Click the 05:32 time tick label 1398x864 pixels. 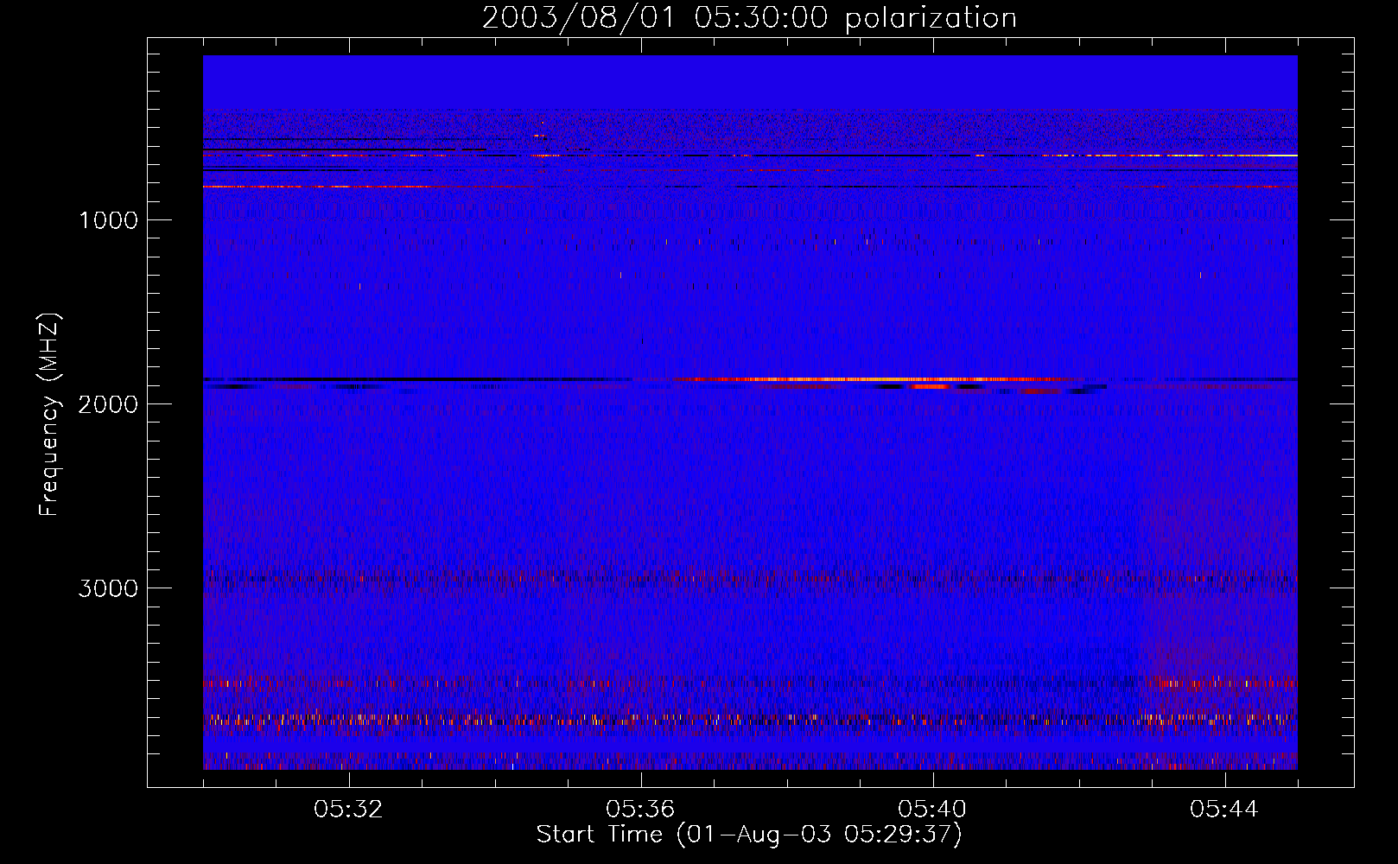coord(349,810)
